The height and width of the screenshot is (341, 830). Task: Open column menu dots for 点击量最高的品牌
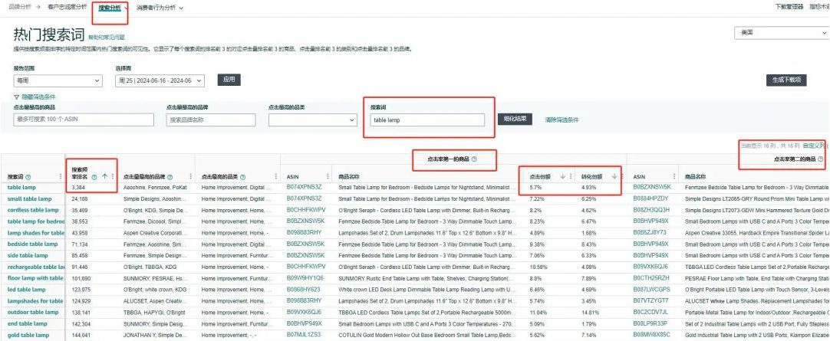[190, 176]
